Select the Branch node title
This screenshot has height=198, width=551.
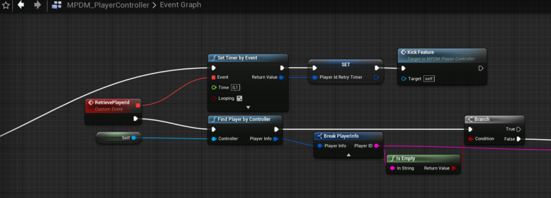click(482, 119)
